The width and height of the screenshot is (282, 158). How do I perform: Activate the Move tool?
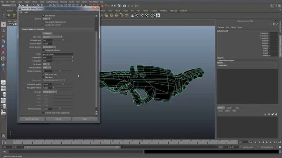(3, 42)
